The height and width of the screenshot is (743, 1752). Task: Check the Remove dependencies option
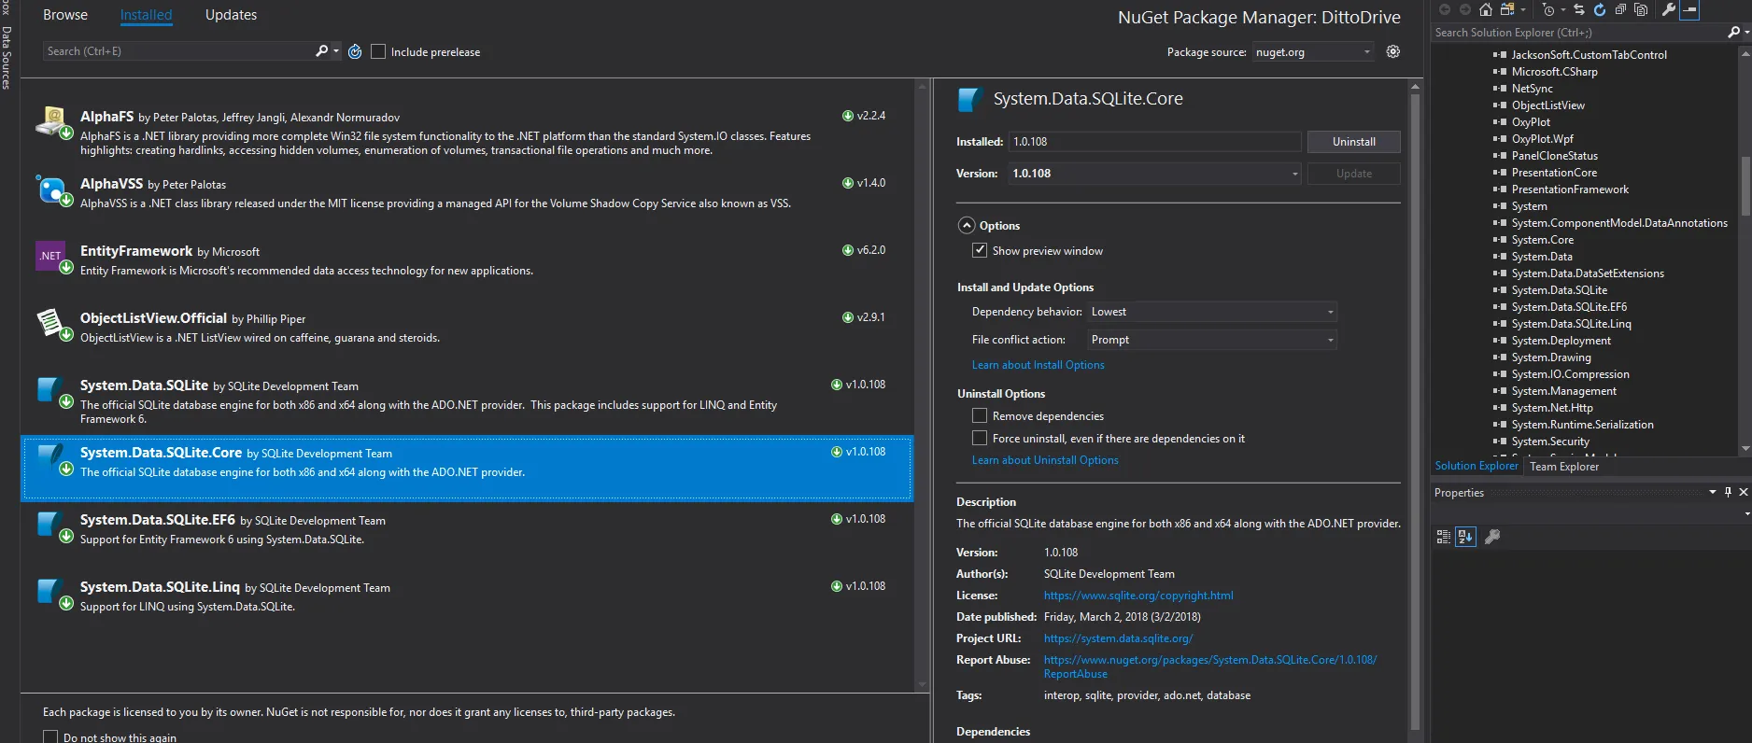[980, 415]
